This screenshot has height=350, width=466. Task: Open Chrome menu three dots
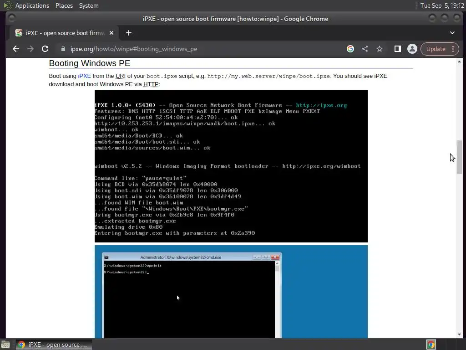coord(453,49)
